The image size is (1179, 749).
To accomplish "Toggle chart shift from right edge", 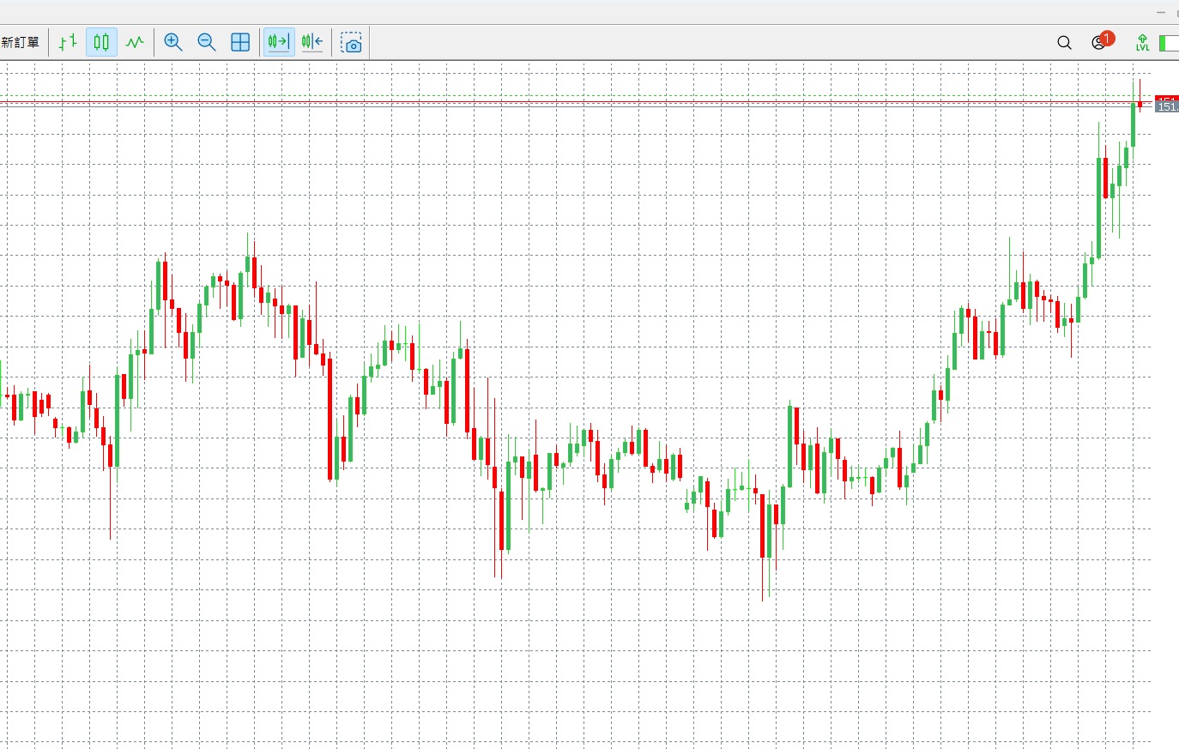I will [312, 42].
